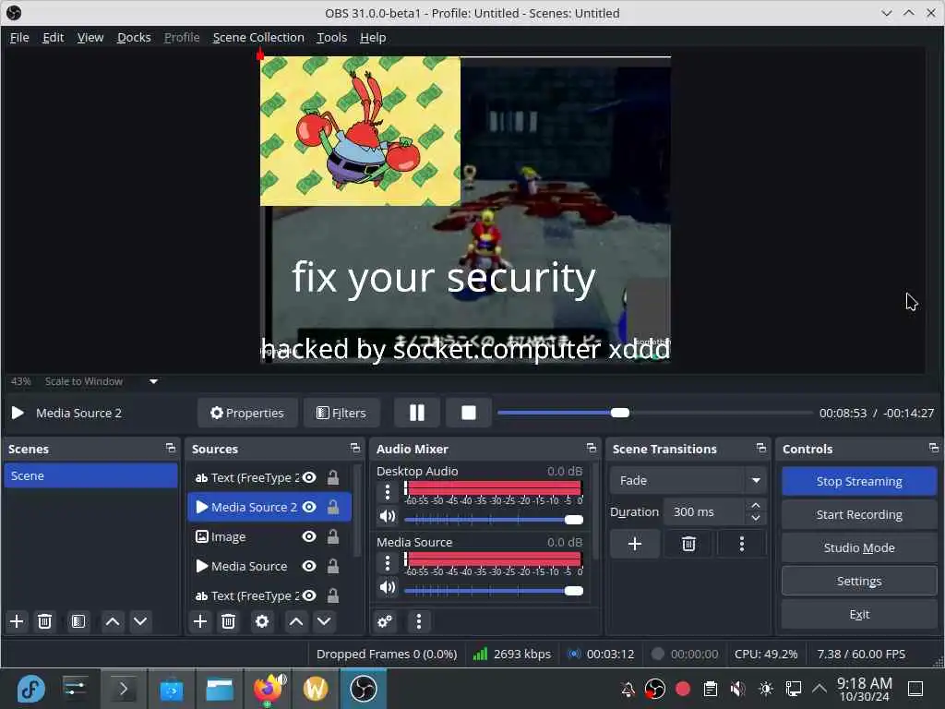The width and height of the screenshot is (945, 709).
Task: Pop out the Scenes dock
Action: point(171,448)
